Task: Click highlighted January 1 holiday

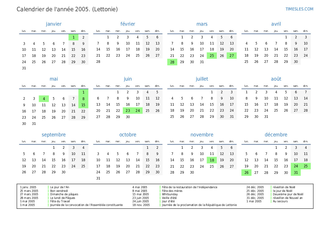Action: point(73,37)
